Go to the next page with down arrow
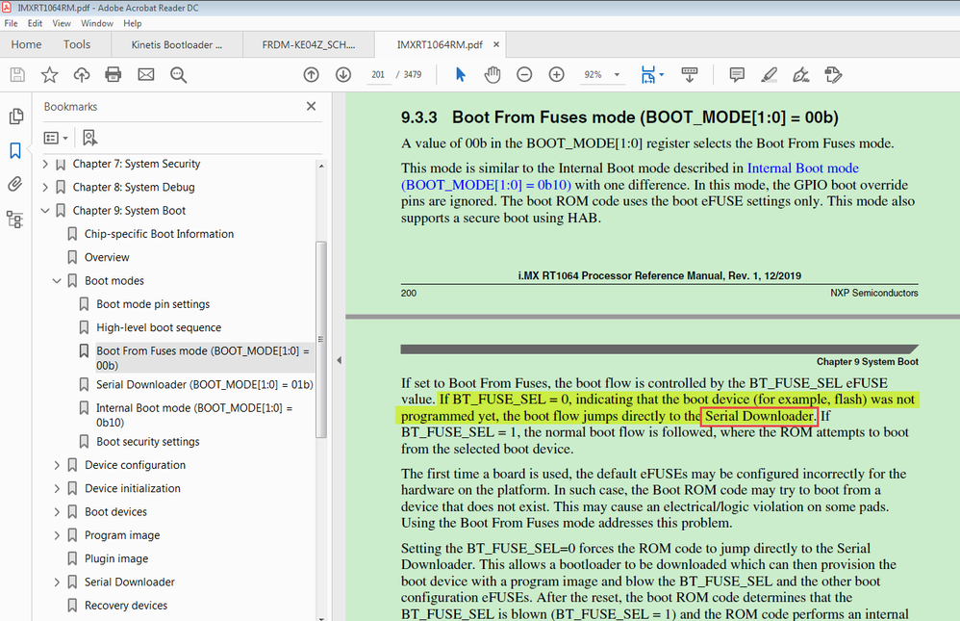 (343, 75)
